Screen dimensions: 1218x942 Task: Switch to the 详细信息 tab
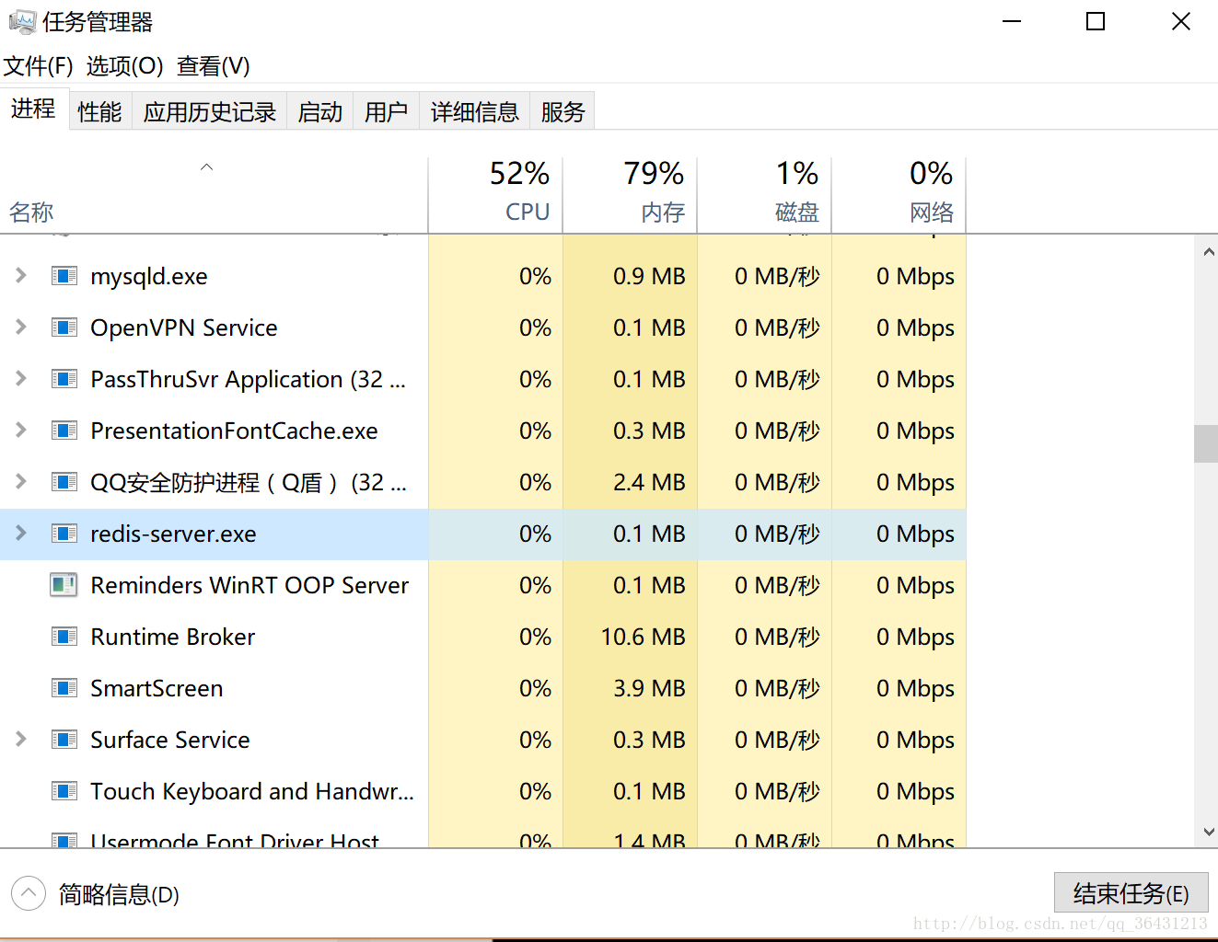[475, 112]
